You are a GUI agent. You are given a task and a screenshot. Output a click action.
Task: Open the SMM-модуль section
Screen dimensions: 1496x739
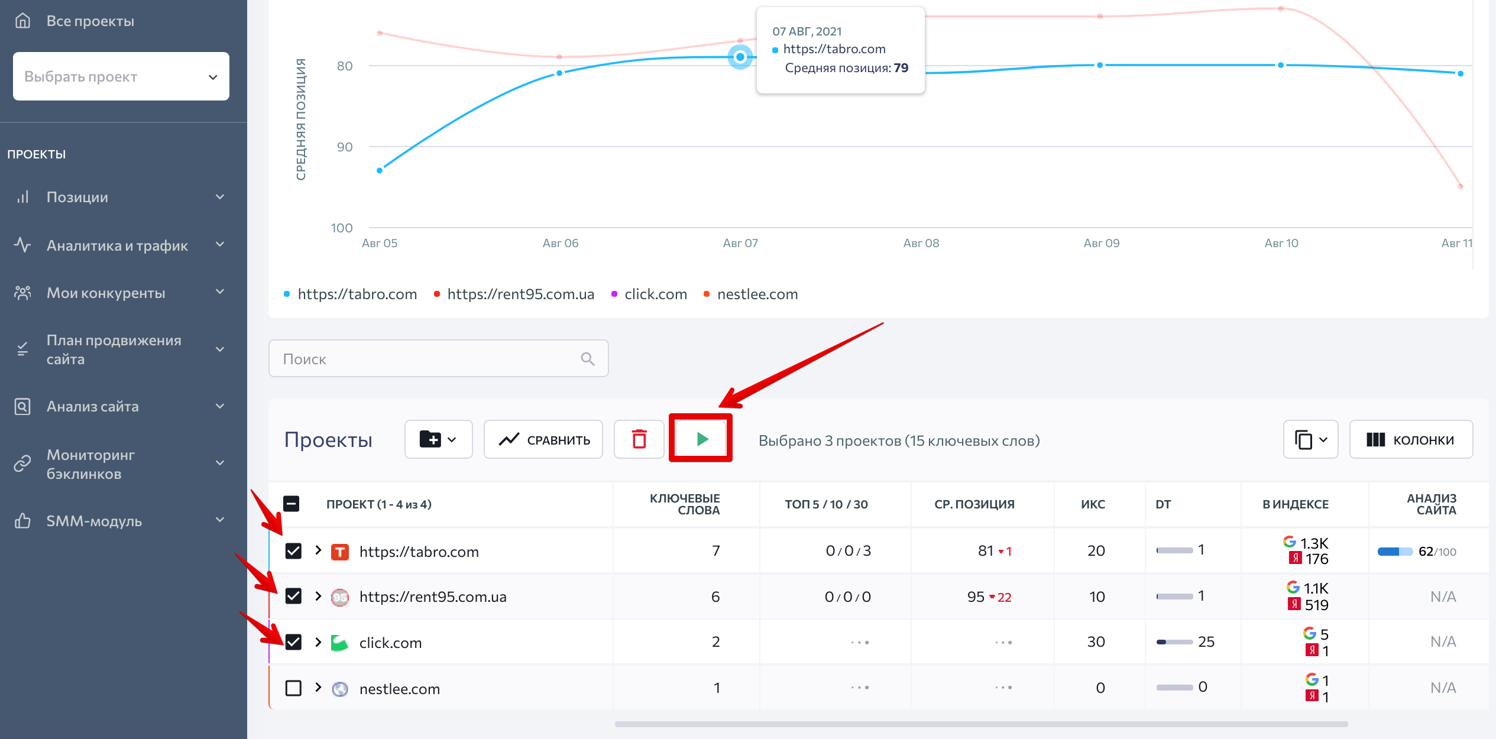[94, 521]
